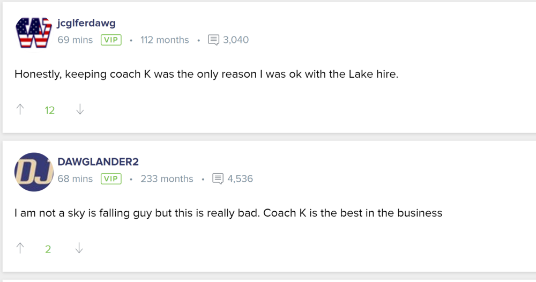Image resolution: width=536 pixels, height=282 pixels.
Task: Downvote jcglferdawg's Lake hire comment
Action: (80, 110)
